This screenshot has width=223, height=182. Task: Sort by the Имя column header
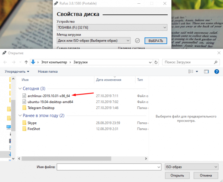coord(25,80)
